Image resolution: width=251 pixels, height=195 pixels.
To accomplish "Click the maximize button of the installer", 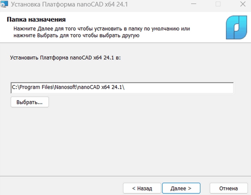I will (218, 5).
